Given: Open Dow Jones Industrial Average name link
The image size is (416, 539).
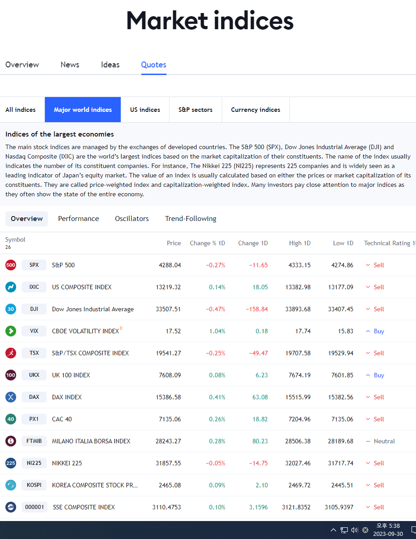Looking at the screenshot, I should coord(93,309).
